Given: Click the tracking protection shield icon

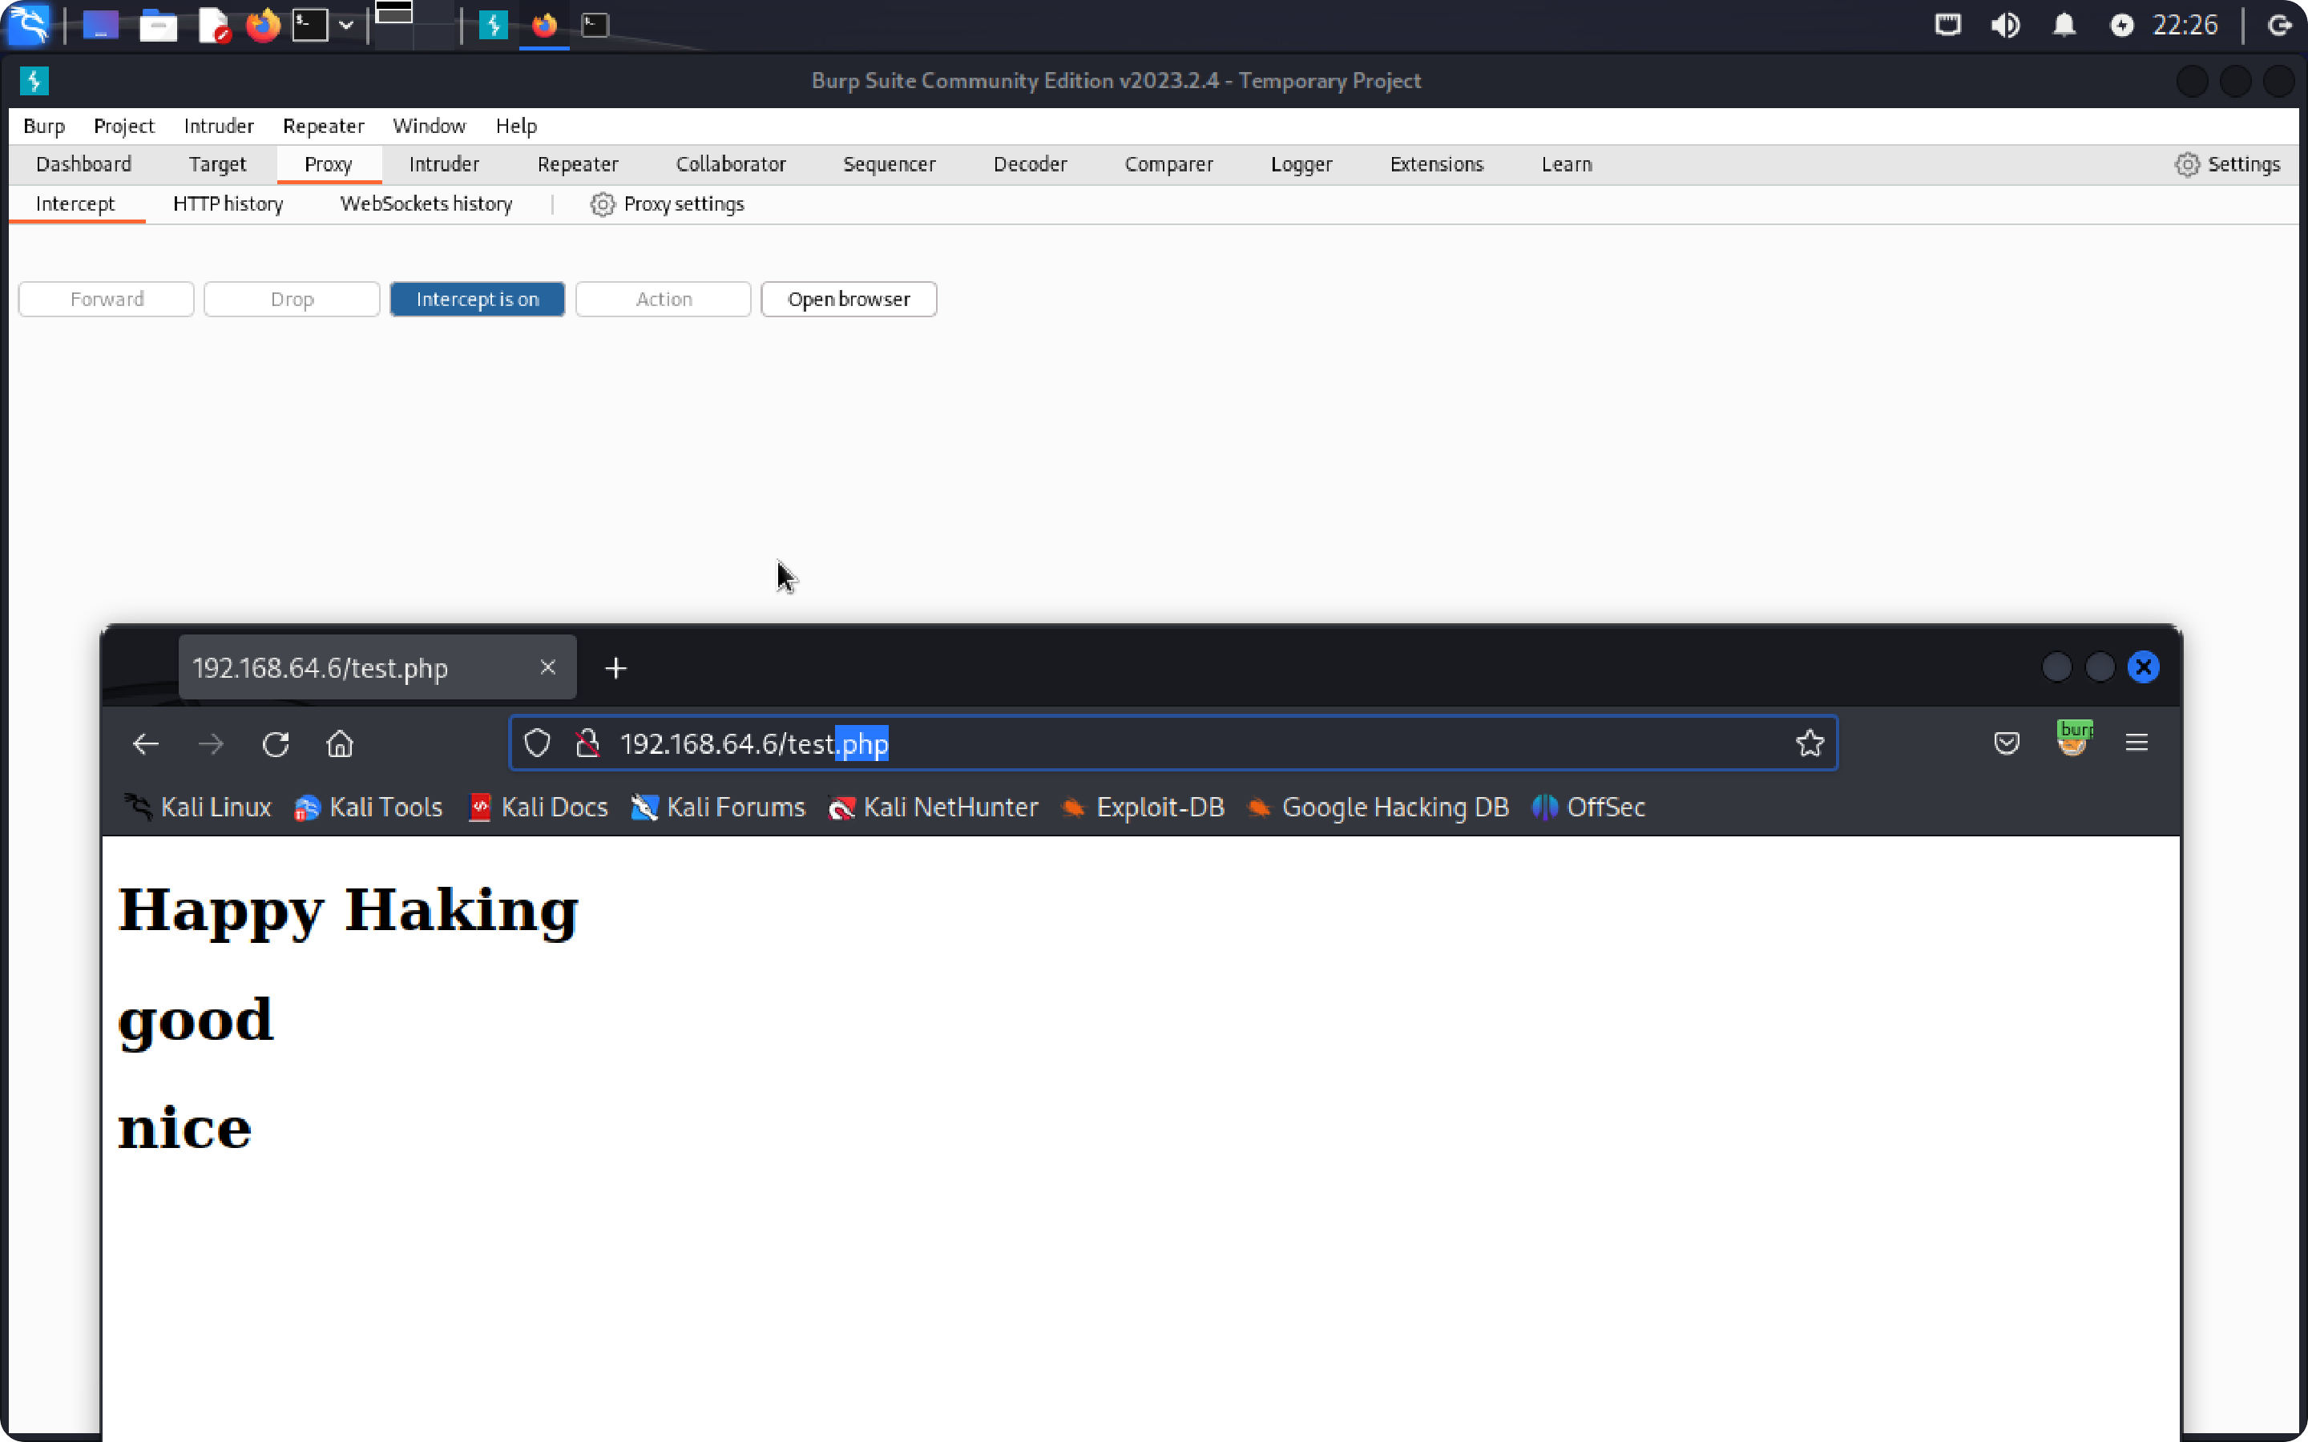Looking at the screenshot, I should pos(537,744).
